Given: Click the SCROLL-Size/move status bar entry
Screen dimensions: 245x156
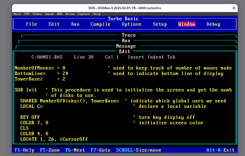Looking at the screenshot, I should [138, 150].
